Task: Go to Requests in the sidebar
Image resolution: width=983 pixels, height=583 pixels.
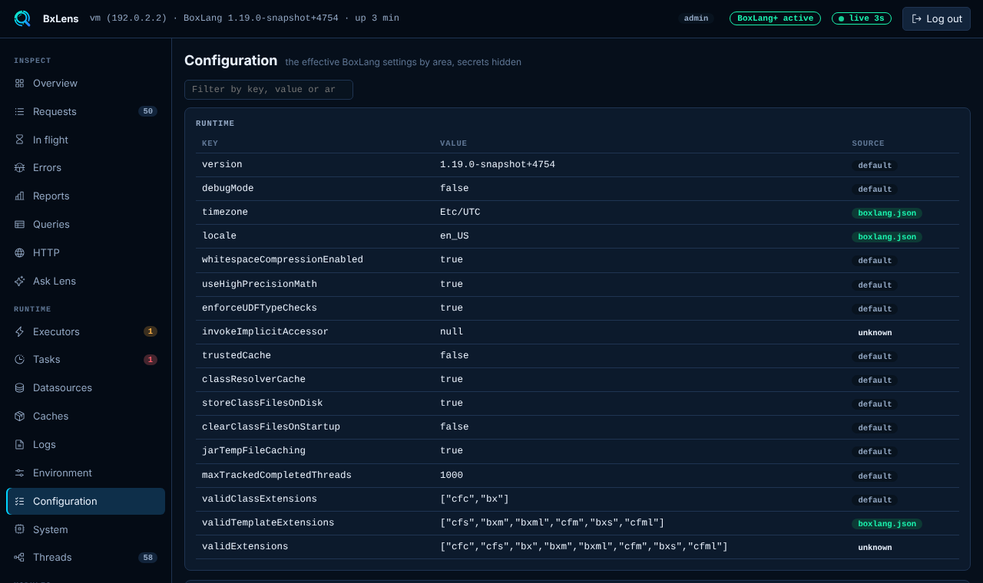Action: pos(85,111)
